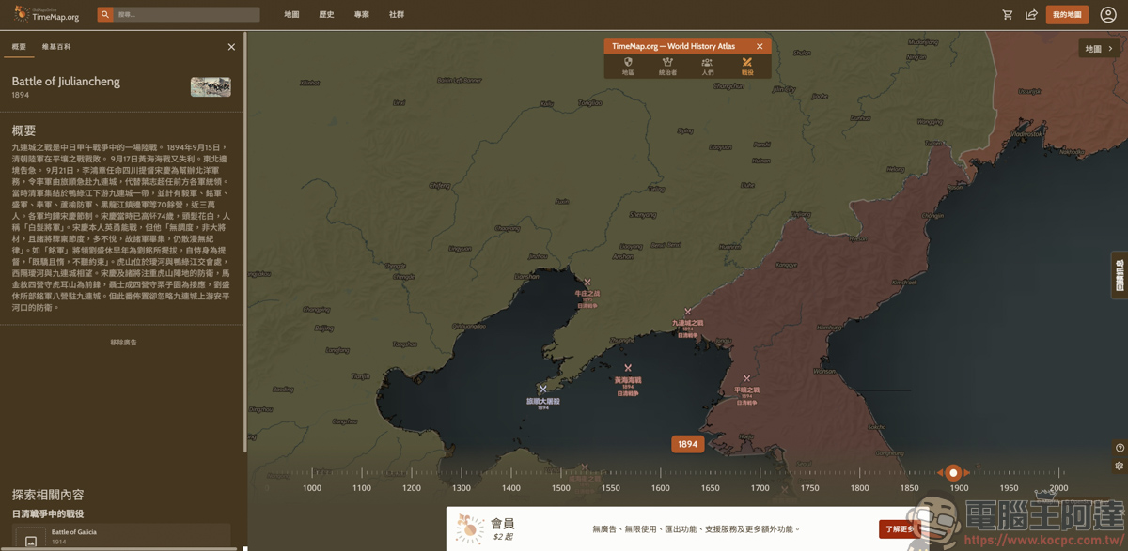Expand the 地圖 map selector chevron

pyautogui.click(x=1110, y=49)
